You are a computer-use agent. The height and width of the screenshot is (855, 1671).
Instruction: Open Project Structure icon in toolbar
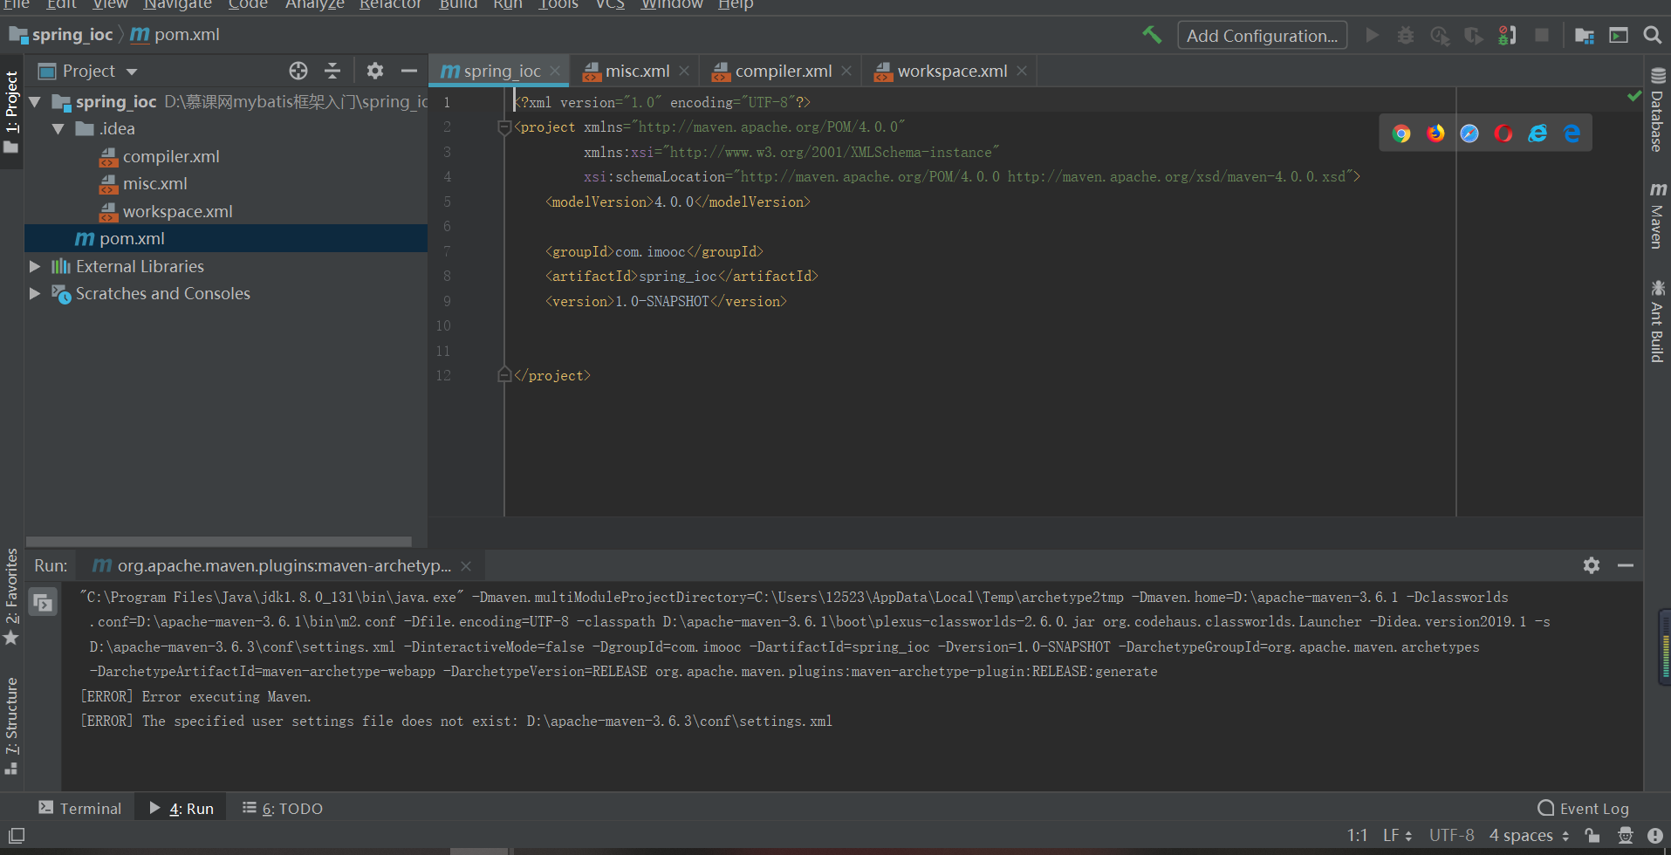[x=1584, y=35]
